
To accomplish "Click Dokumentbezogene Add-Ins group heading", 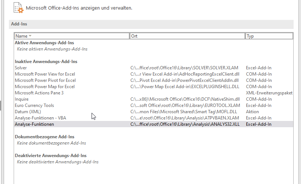I will (45, 137).
